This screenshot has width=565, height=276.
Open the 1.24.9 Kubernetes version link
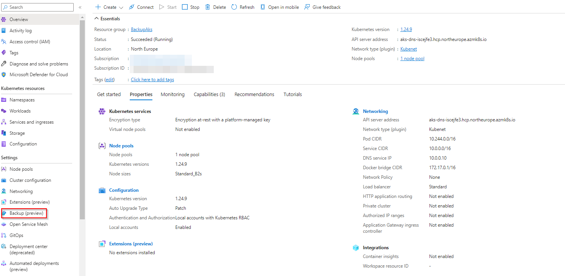tap(406, 29)
